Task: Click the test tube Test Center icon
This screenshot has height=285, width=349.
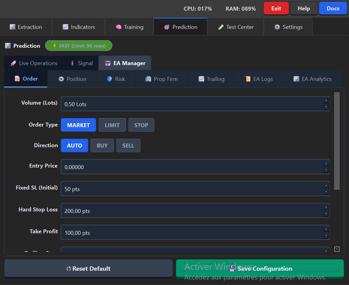Action: click(221, 27)
